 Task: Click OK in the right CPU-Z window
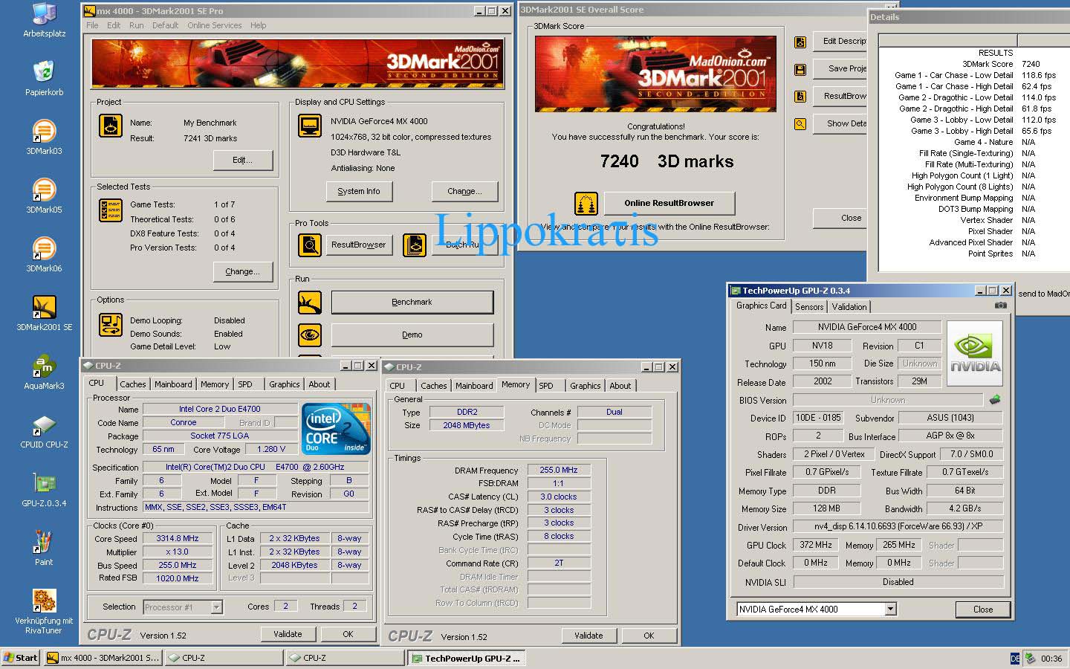(649, 636)
